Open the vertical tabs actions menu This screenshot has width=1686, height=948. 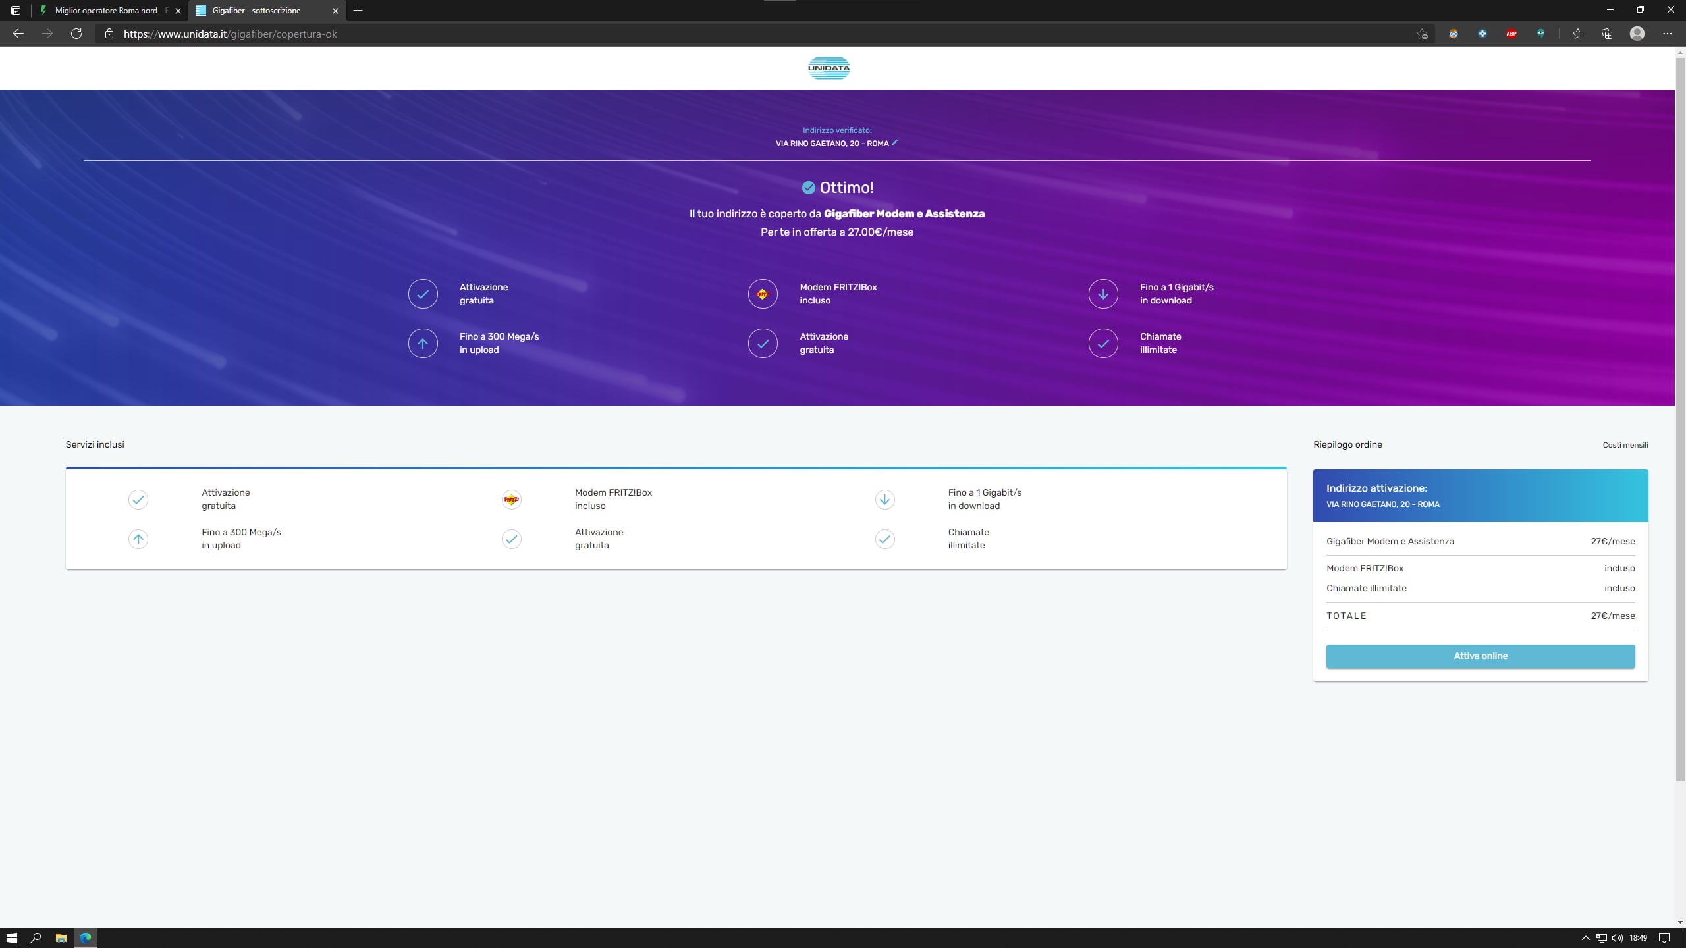[16, 11]
